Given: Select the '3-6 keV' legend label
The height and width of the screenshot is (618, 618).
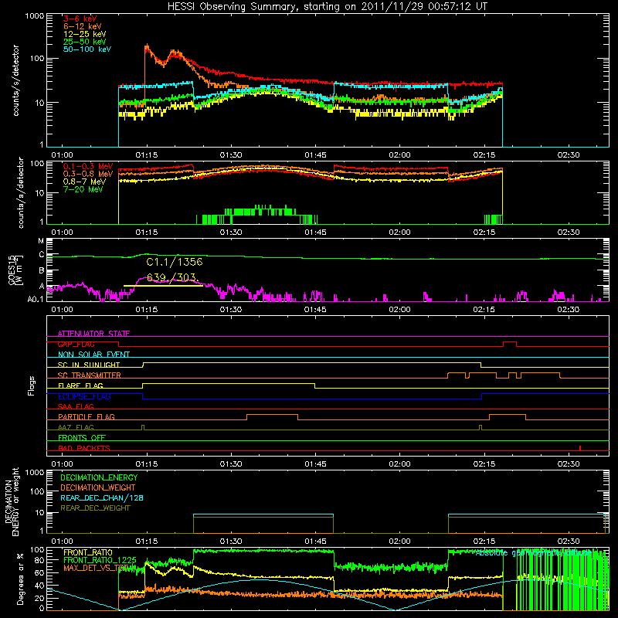Looking at the screenshot, I should [x=80, y=19].
